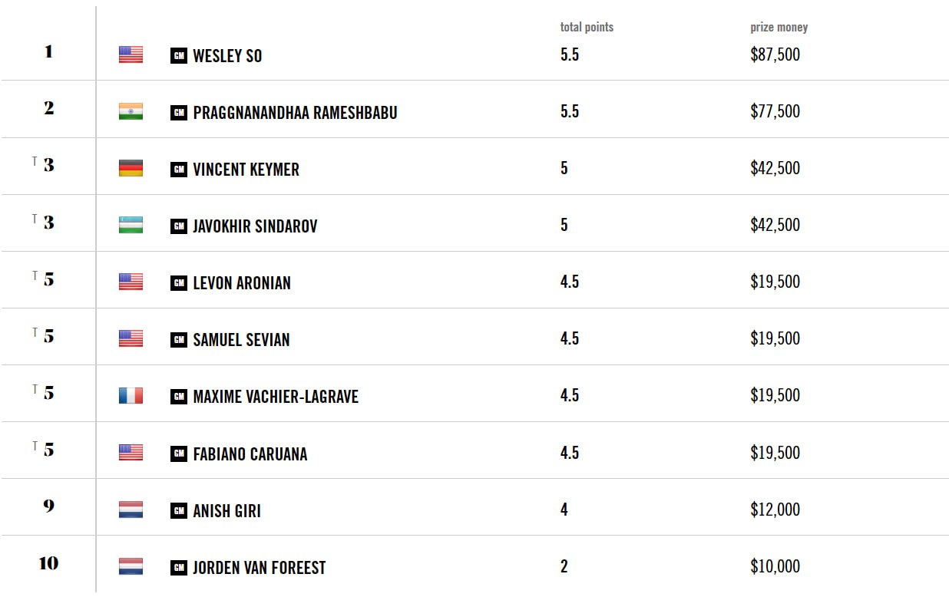The height and width of the screenshot is (597, 949).
Task: Open Praggnanandhaa Rameshbabu's player name
Action: pos(295,113)
